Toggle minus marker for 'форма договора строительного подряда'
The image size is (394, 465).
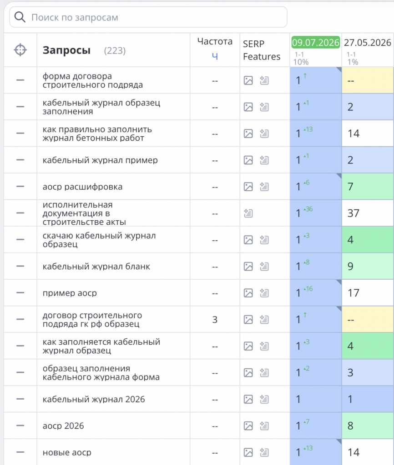coord(20,80)
